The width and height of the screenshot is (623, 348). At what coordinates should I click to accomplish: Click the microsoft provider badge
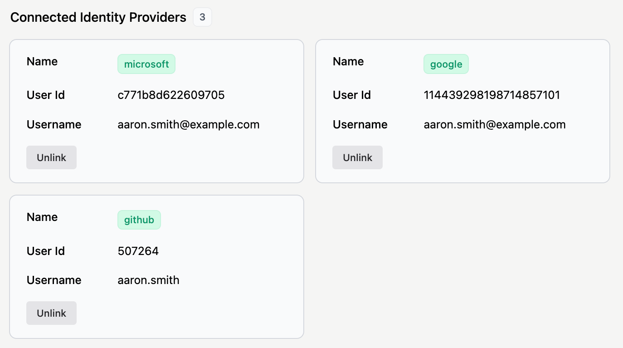[146, 64]
